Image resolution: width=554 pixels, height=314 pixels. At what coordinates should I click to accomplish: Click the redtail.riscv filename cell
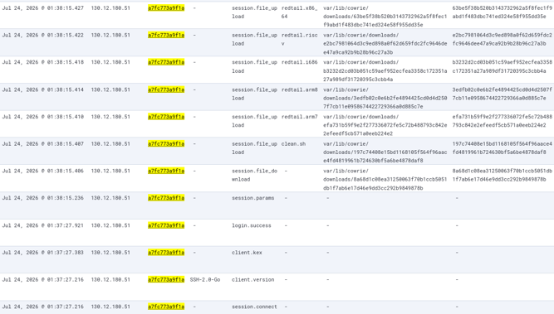click(300, 40)
